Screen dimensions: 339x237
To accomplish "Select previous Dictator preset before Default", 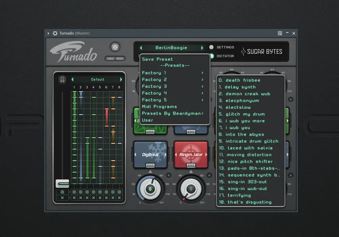I will pos(73,80).
